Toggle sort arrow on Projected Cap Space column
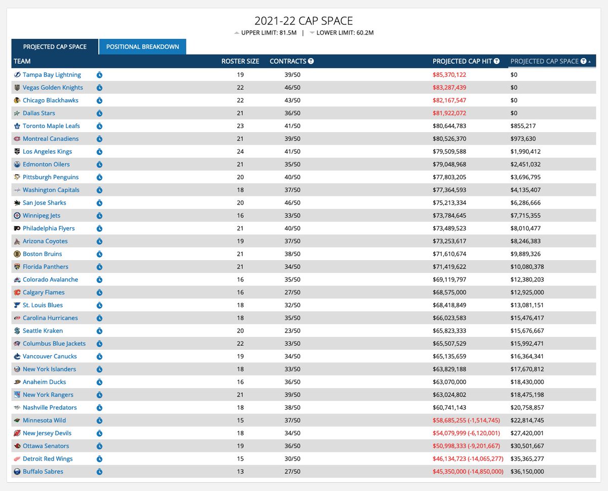608x491 pixels. pos(589,61)
